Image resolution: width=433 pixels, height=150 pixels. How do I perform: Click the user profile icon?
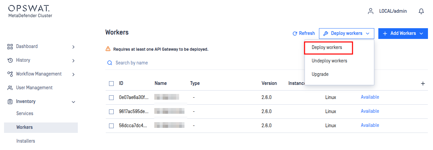pos(371,11)
